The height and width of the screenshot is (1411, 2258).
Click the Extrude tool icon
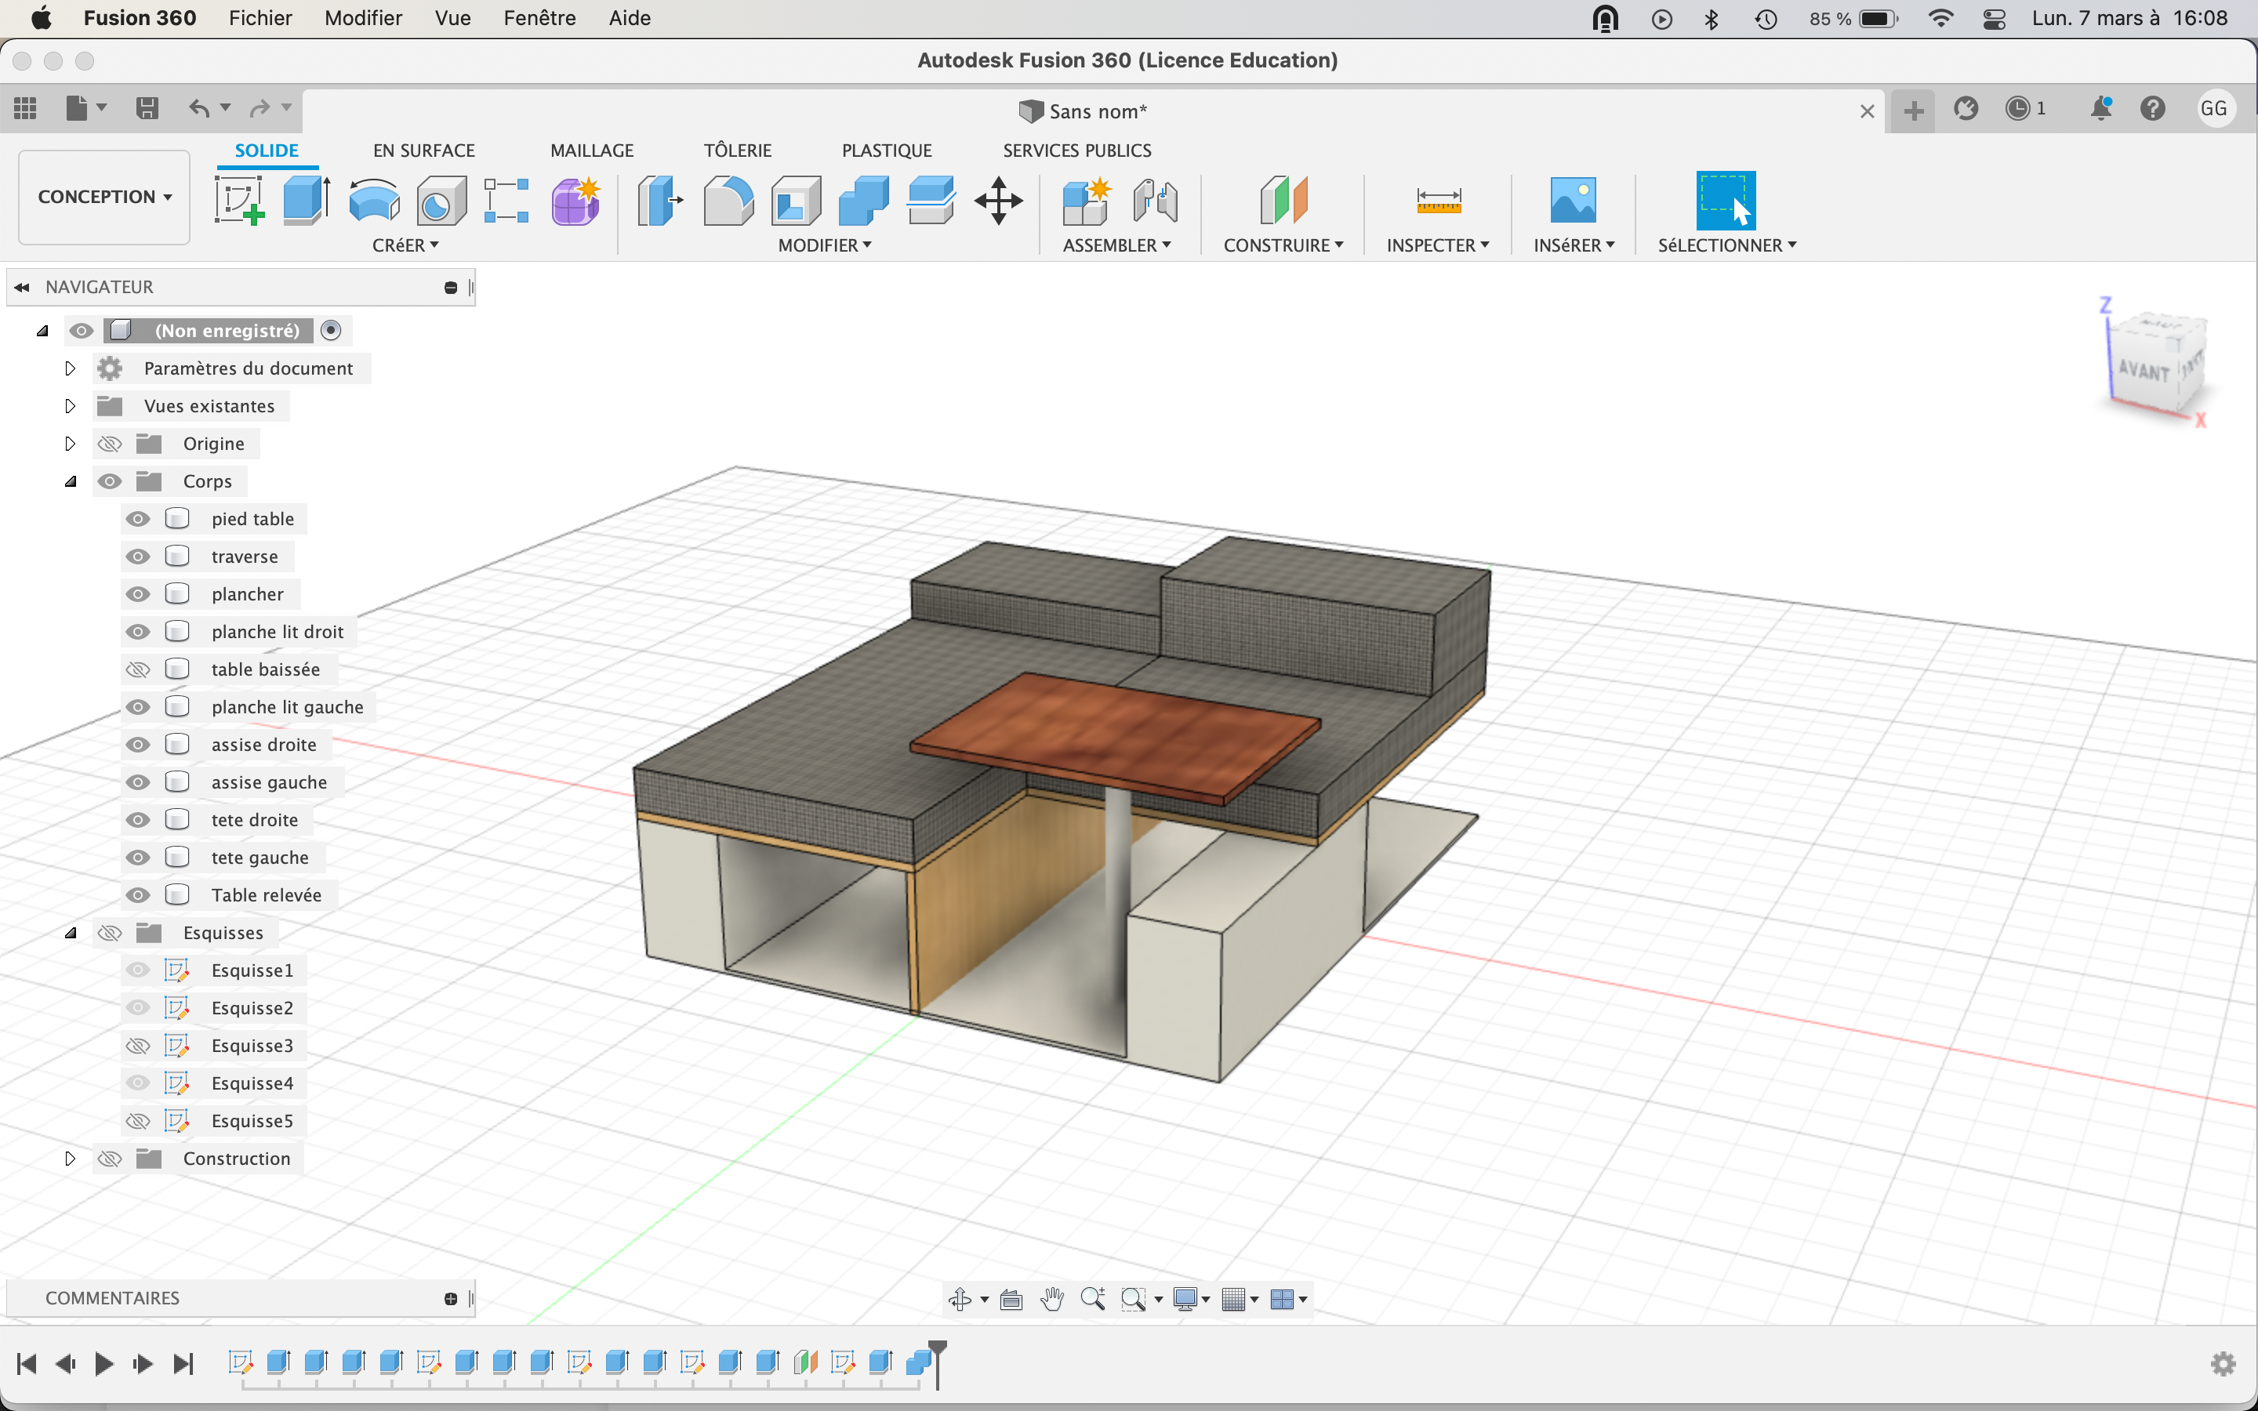[306, 200]
